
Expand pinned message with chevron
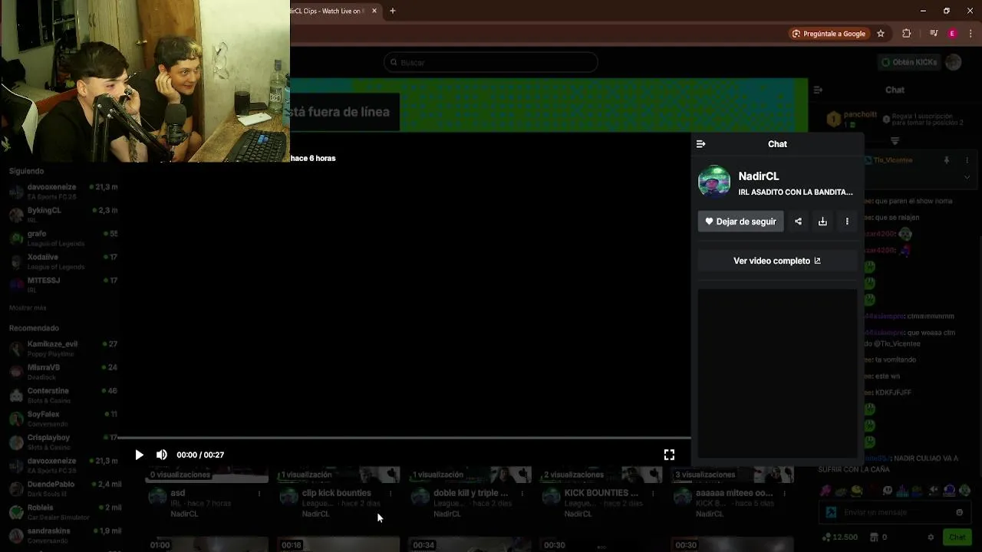coord(967,177)
